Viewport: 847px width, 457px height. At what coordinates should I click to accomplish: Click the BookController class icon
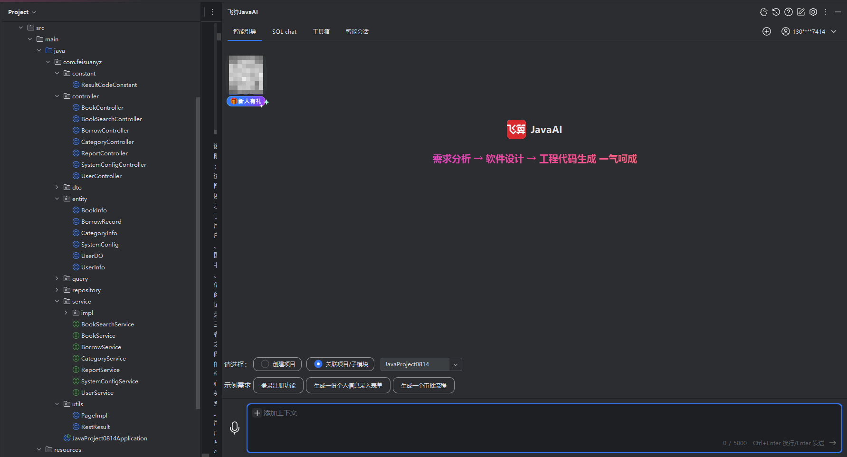pyautogui.click(x=76, y=107)
